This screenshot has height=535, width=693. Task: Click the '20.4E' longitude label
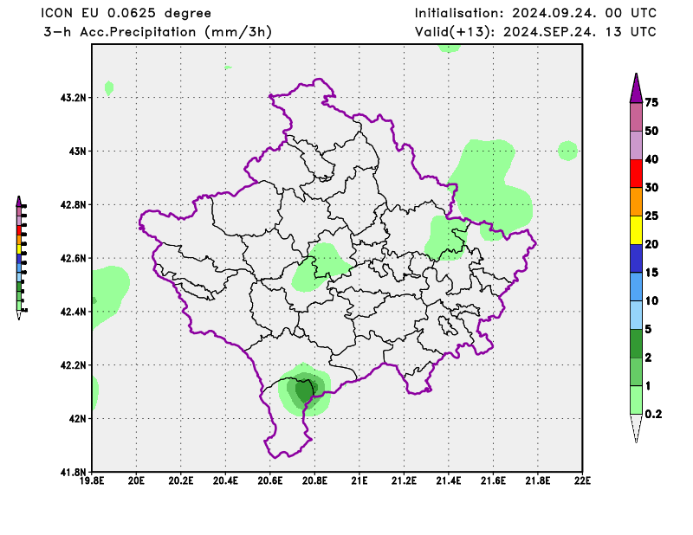225,480
